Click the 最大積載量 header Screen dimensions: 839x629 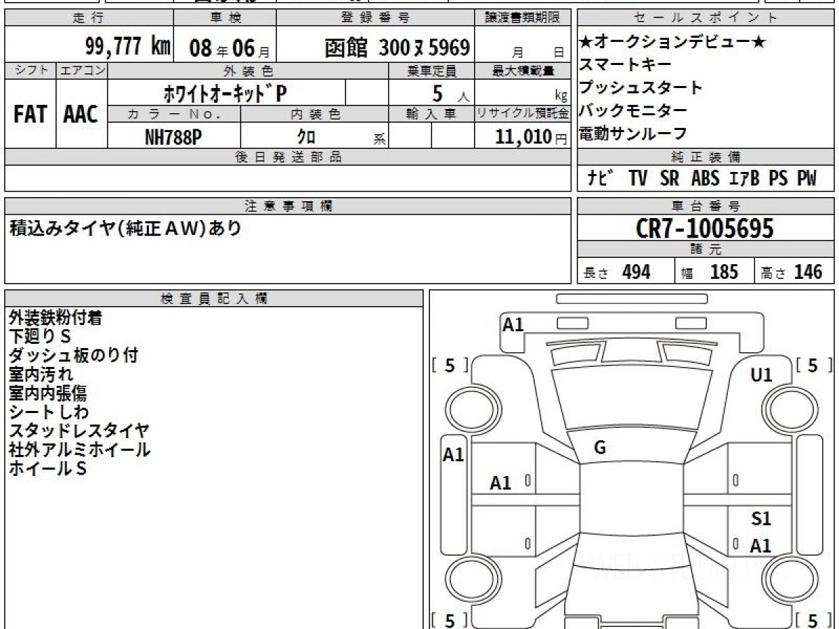pos(523,71)
